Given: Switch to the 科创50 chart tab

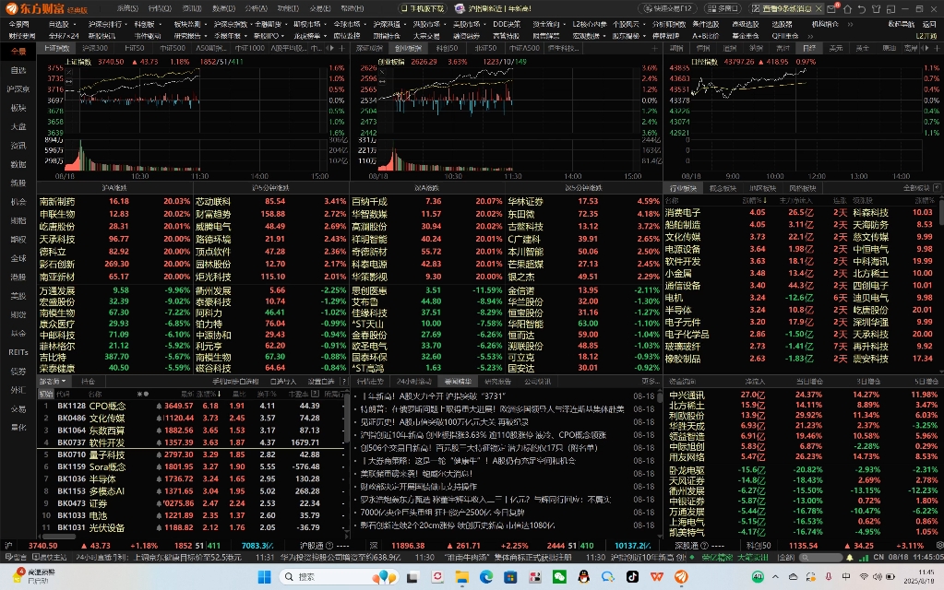Looking at the screenshot, I should (447, 48).
